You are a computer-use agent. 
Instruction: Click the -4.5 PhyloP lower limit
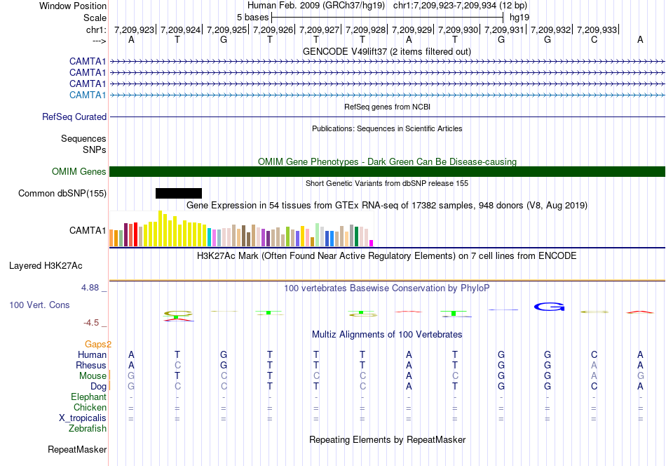(x=91, y=323)
